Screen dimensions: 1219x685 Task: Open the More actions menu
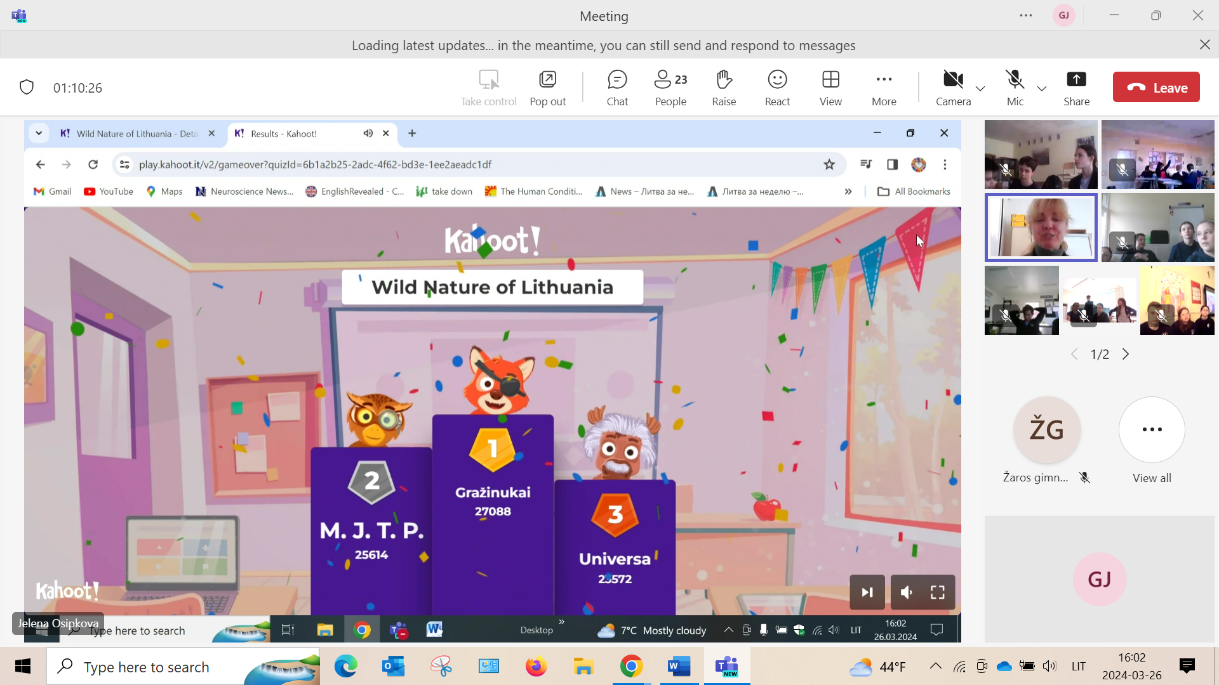click(x=884, y=88)
